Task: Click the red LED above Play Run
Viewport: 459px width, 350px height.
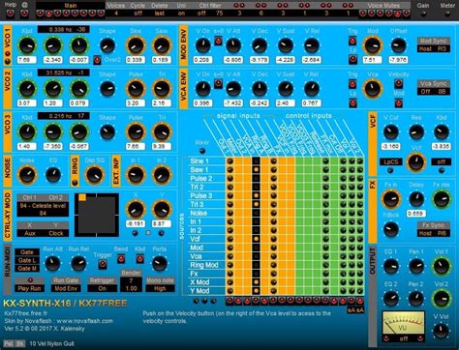Action: click(x=30, y=280)
